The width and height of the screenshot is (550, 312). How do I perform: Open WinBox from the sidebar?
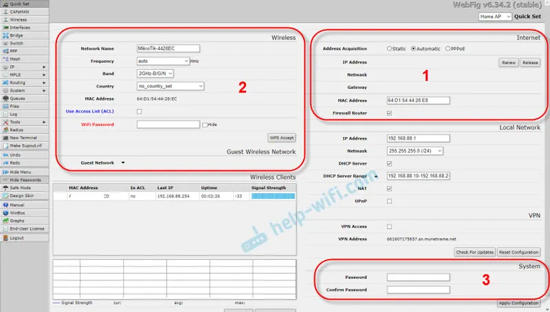pos(25,213)
